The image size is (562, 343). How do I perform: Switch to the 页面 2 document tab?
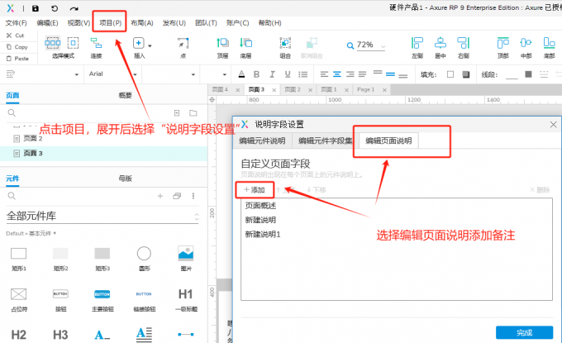(293, 89)
